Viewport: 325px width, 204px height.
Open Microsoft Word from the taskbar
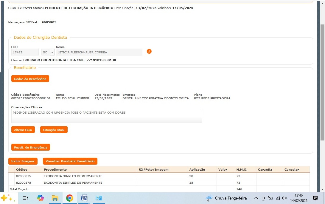(x=84, y=198)
